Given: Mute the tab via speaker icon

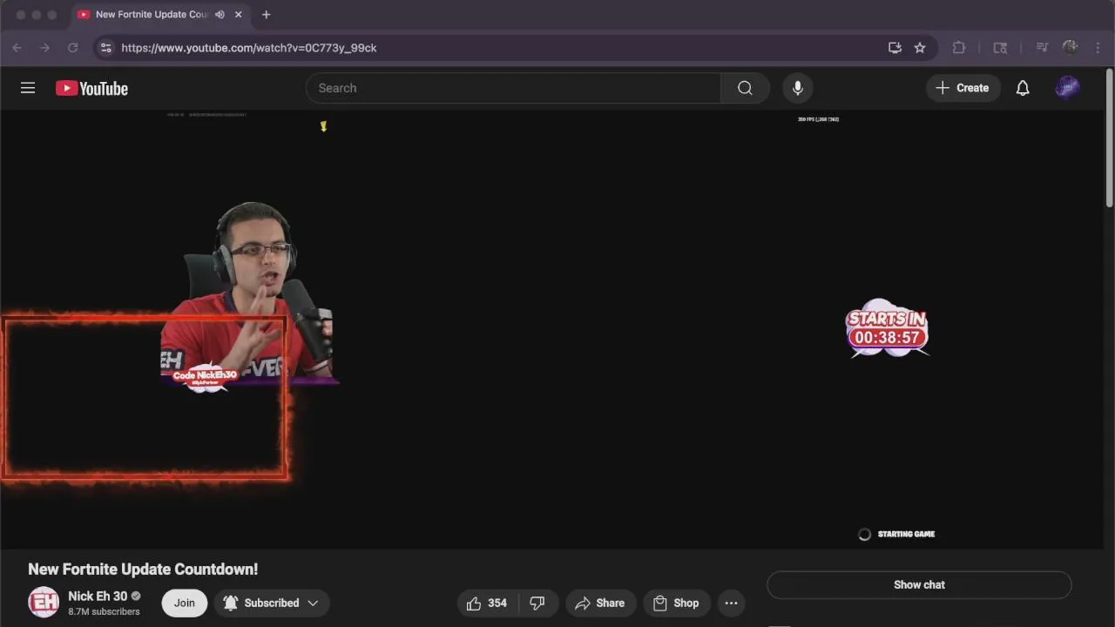Looking at the screenshot, I should coord(220,15).
